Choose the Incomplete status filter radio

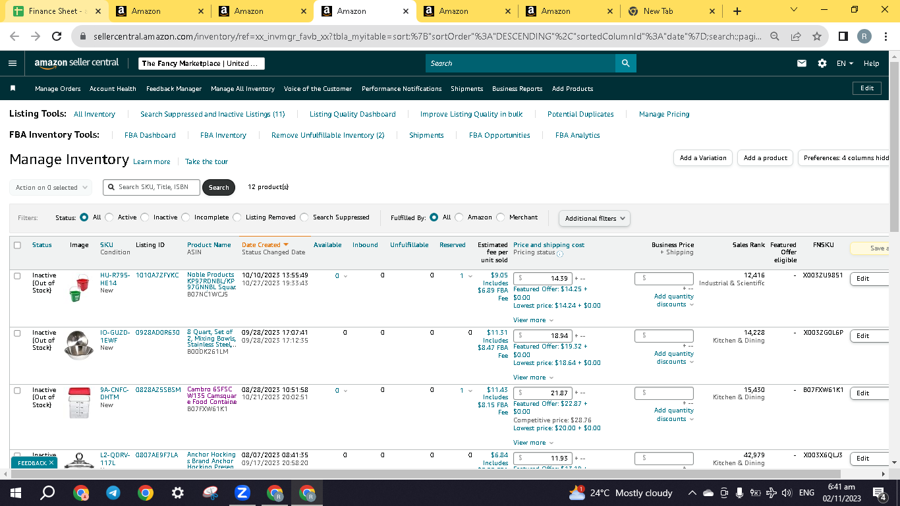click(x=186, y=217)
